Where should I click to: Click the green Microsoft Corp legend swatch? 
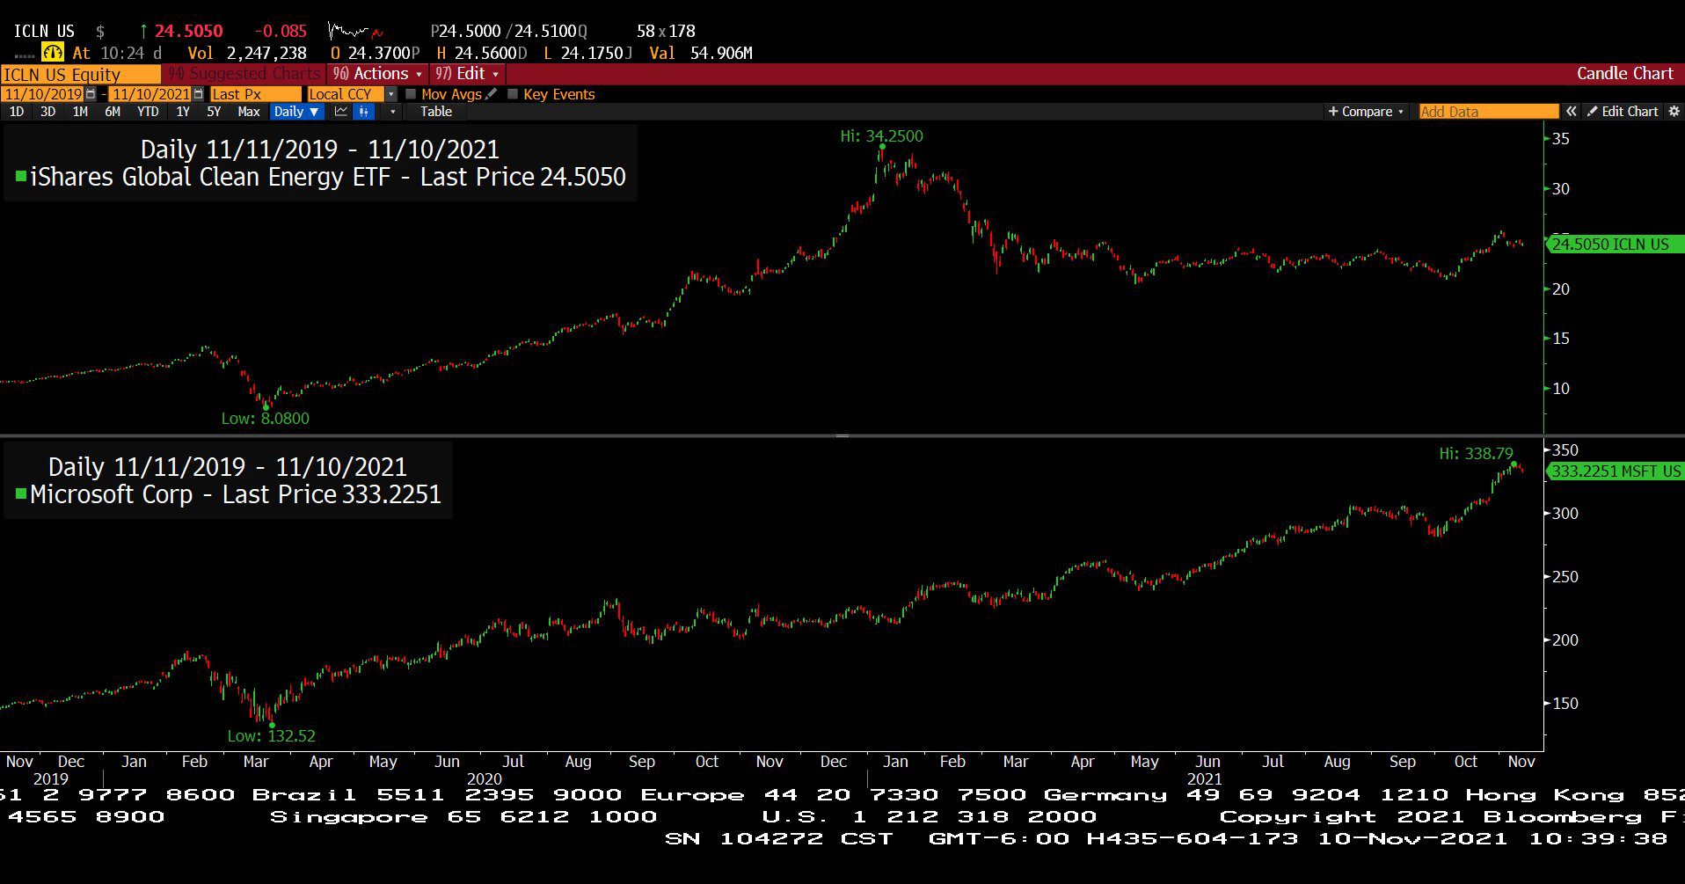point(21,494)
